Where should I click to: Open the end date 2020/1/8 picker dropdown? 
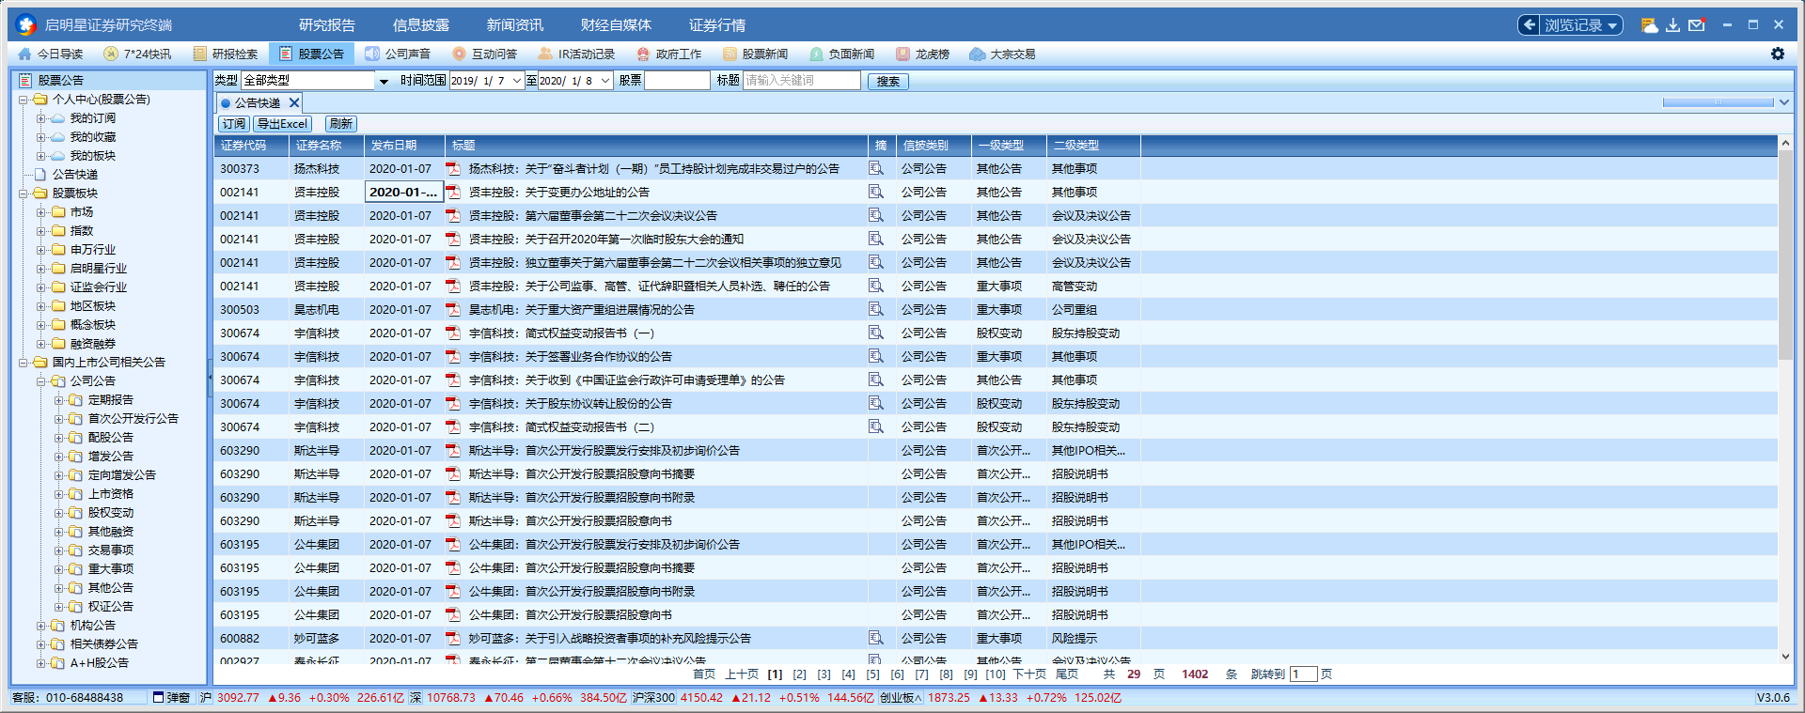605,81
